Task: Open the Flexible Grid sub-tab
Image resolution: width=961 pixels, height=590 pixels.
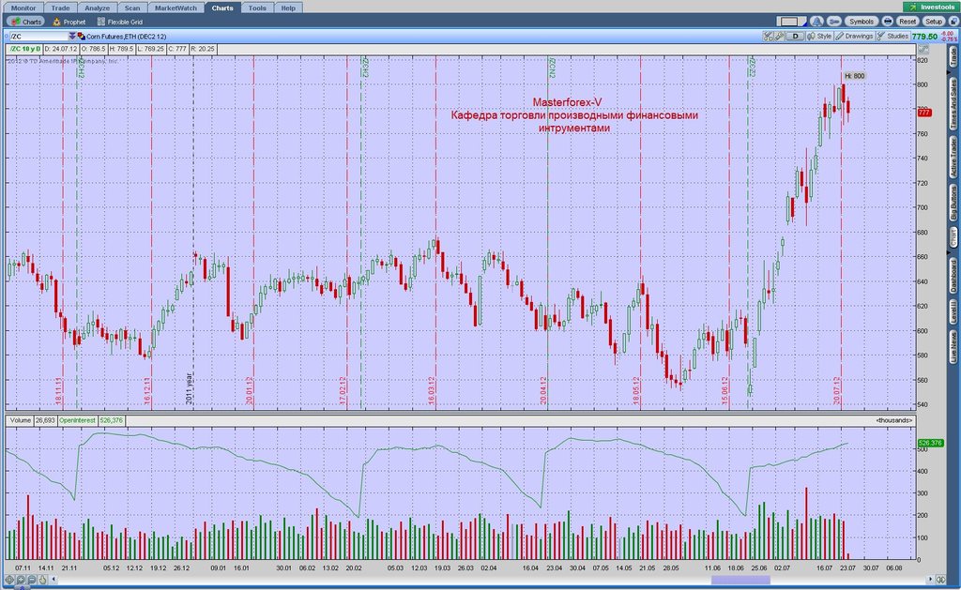Action: (120, 22)
